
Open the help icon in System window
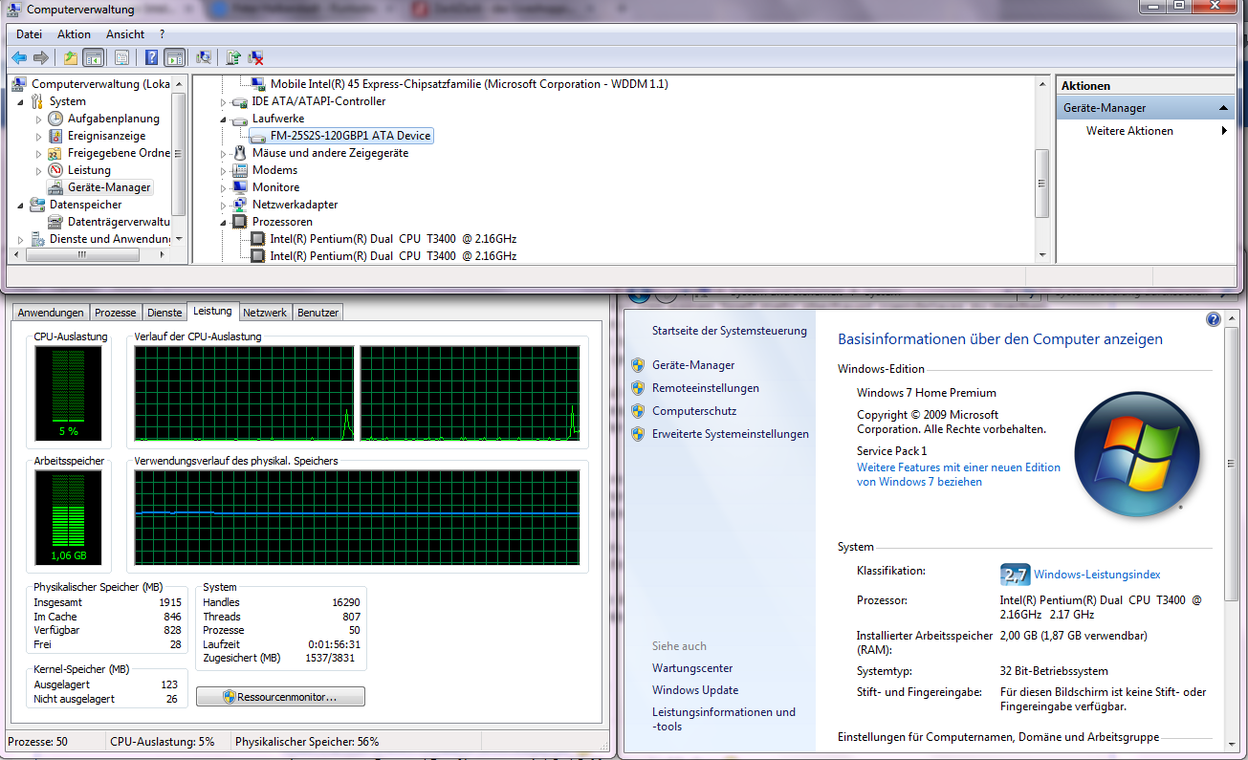pos(1214,319)
